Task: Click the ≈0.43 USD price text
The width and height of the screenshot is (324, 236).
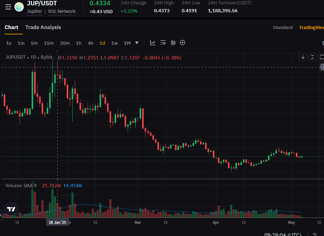Action: click(101, 12)
